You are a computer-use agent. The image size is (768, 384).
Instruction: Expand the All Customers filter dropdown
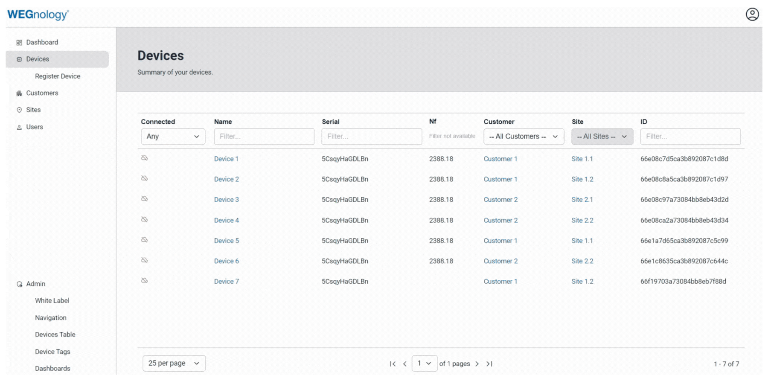pyautogui.click(x=524, y=137)
